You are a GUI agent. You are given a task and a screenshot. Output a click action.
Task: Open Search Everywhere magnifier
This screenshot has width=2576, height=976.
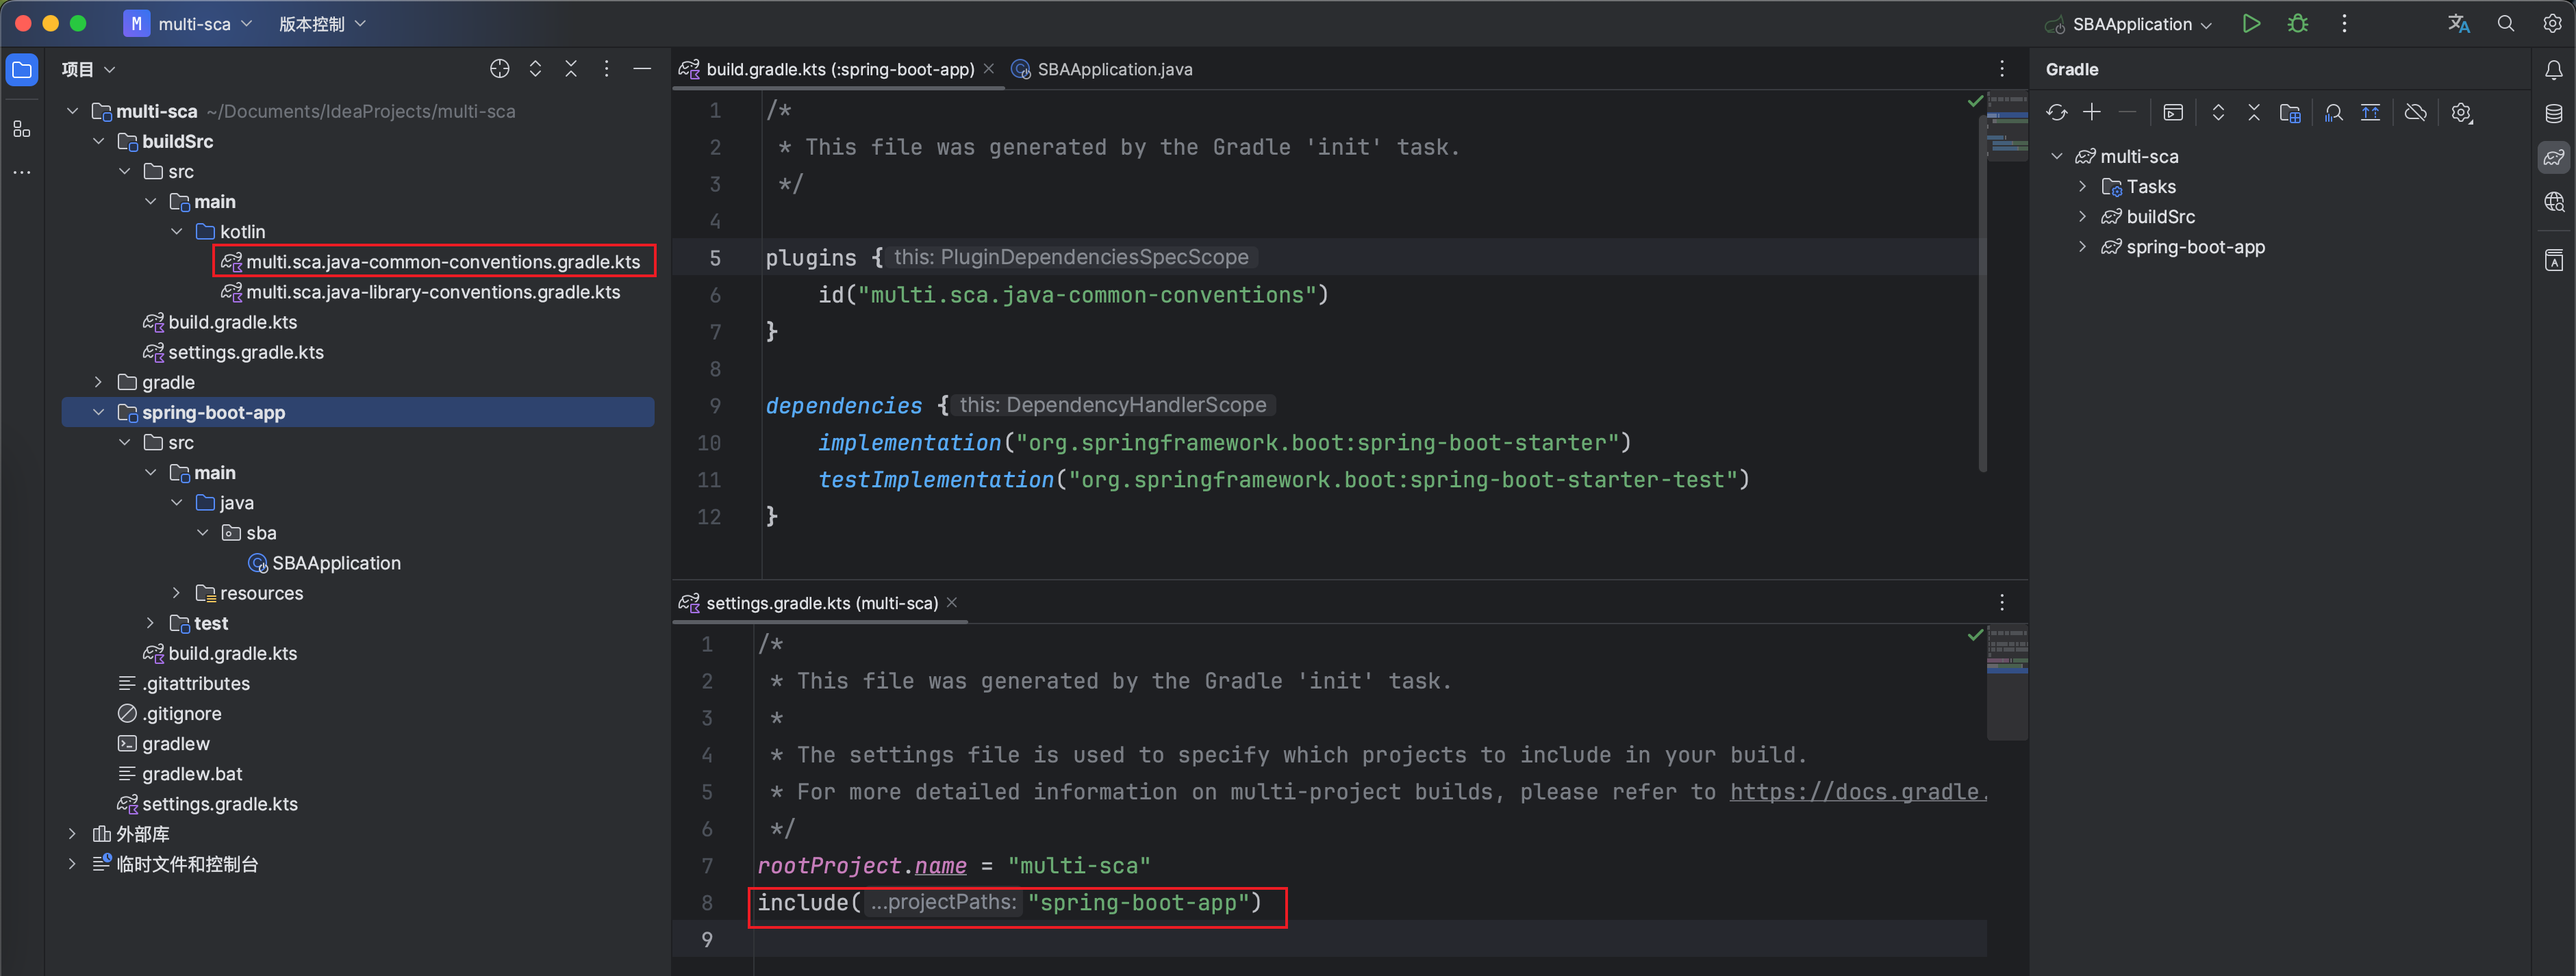coord(2506,24)
